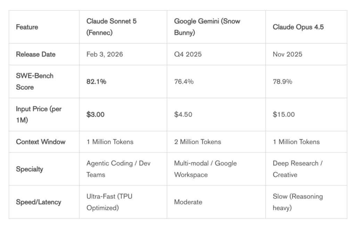Click the Google Gemini (Snow Bunny) header
The width and height of the screenshot is (356, 227).
[207, 27]
